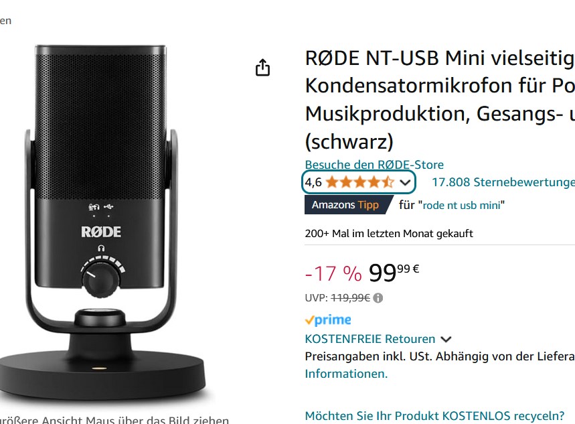This screenshot has width=575, height=424.
Task: Open the KOSTENFREIE Retouren link
Action: (370, 339)
